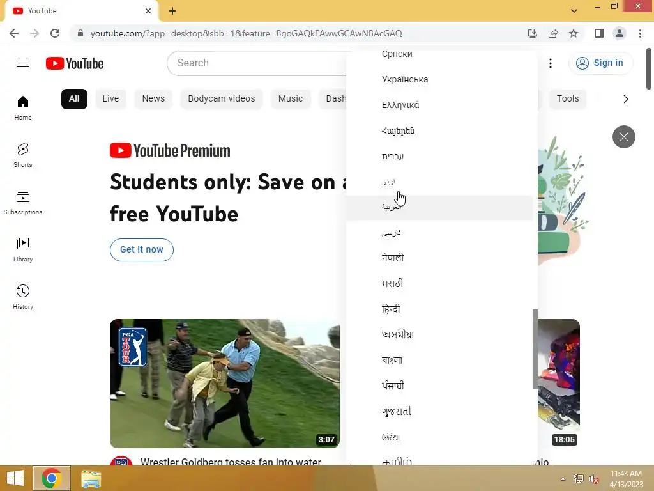Click the Install app icon in the address bar
This screenshot has height=491, width=654.
click(x=532, y=33)
